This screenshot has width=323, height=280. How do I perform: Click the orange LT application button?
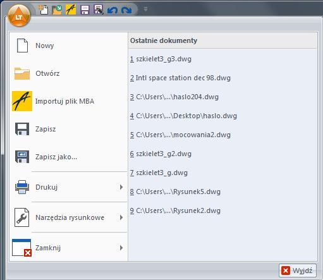(x=19, y=16)
